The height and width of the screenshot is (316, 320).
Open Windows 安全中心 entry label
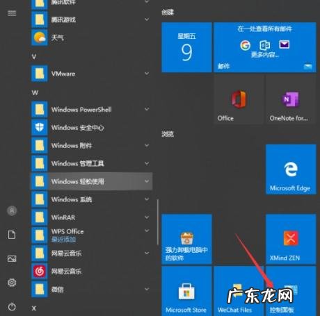coord(78,128)
